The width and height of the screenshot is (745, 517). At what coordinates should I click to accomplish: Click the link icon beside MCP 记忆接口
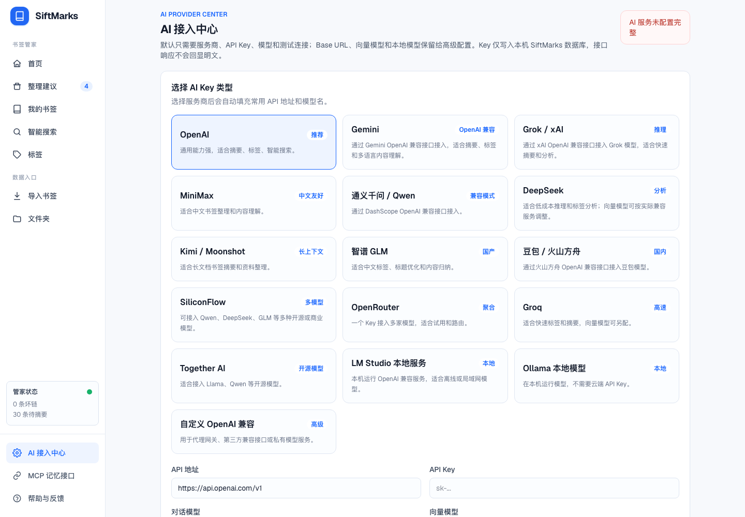tap(17, 476)
